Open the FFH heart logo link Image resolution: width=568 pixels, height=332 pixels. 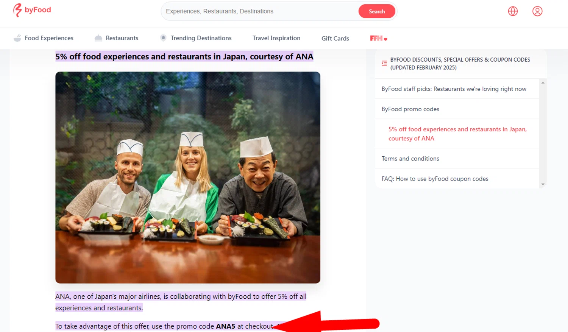(x=378, y=38)
